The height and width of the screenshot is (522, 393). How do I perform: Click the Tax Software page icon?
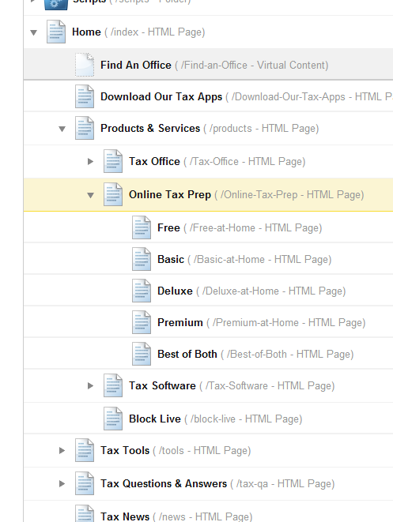(113, 385)
